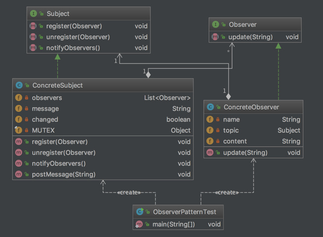Select the update(String) method in Observer

click(x=248, y=37)
